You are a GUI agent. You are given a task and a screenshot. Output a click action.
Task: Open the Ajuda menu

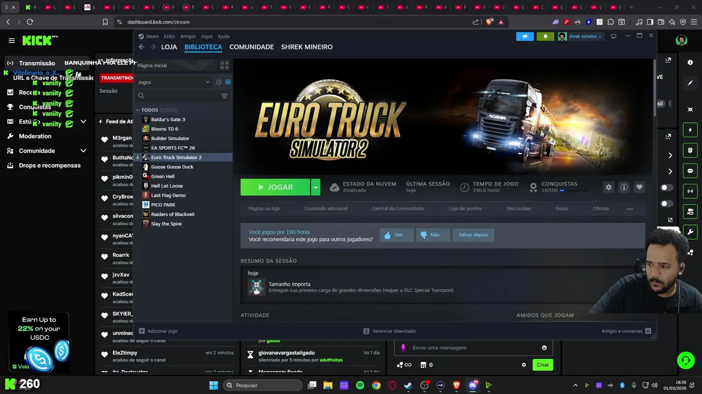coord(223,36)
